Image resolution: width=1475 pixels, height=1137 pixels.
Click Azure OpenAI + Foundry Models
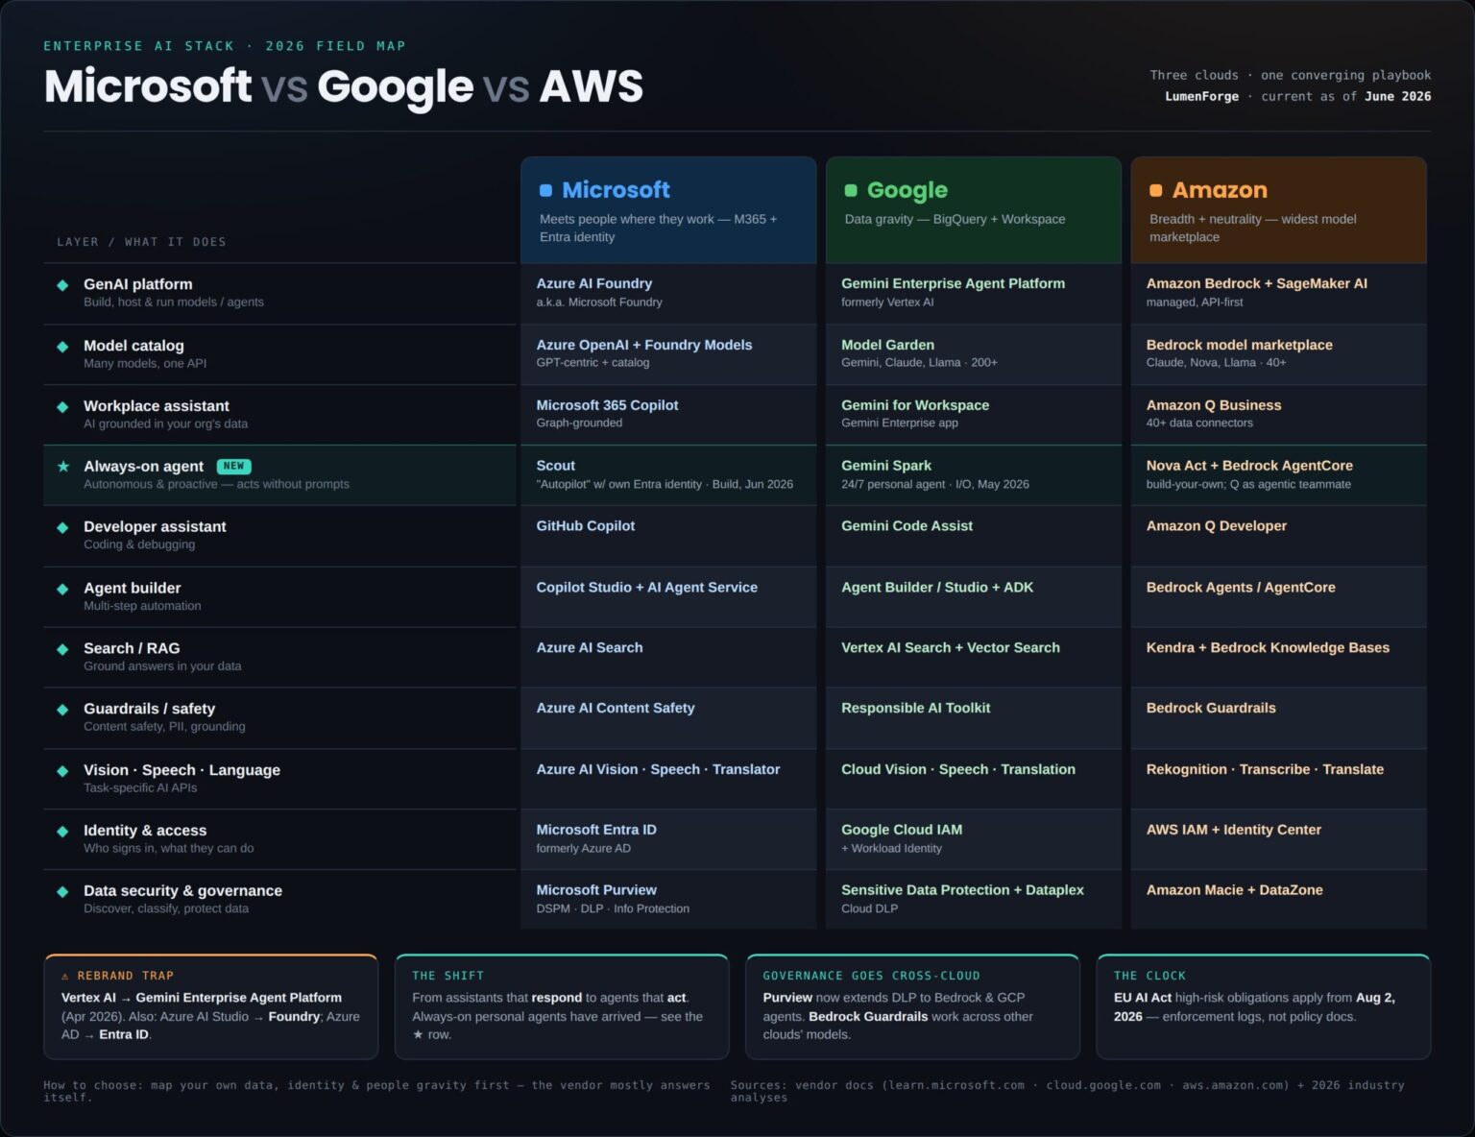(x=644, y=345)
